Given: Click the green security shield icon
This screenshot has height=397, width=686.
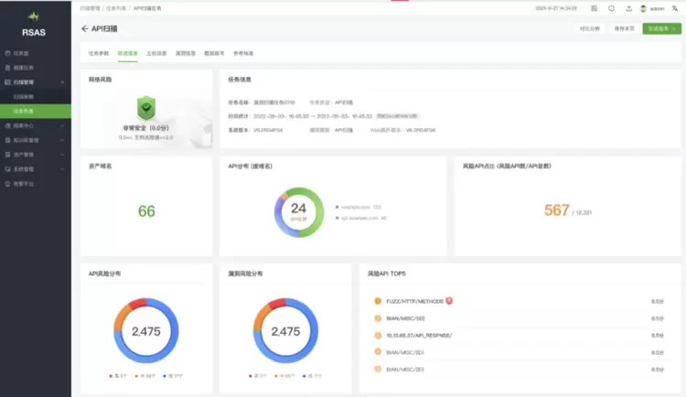Looking at the screenshot, I should click(x=146, y=107).
